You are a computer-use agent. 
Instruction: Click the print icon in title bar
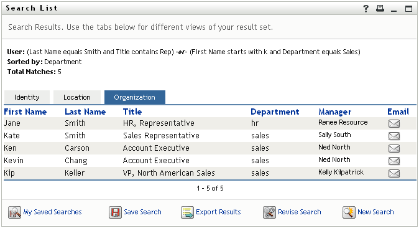pos(380,9)
